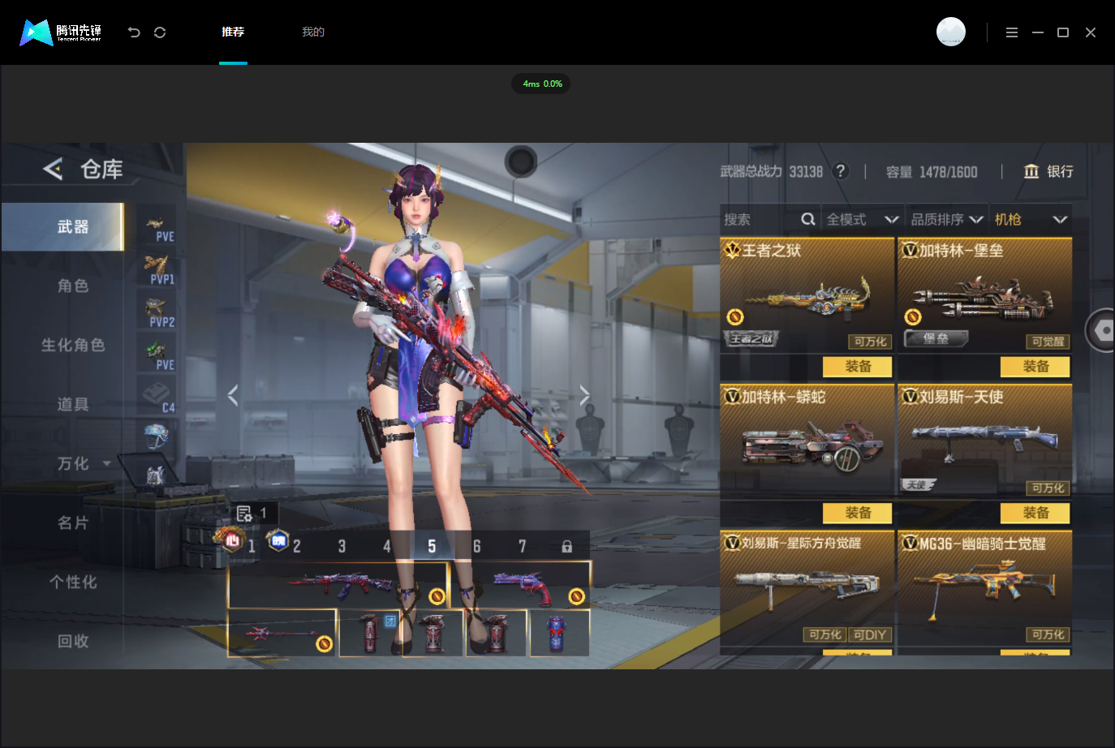Image resolution: width=1115 pixels, height=748 pixels.
Task: Open the 道具 category
Action: (73, 404)
